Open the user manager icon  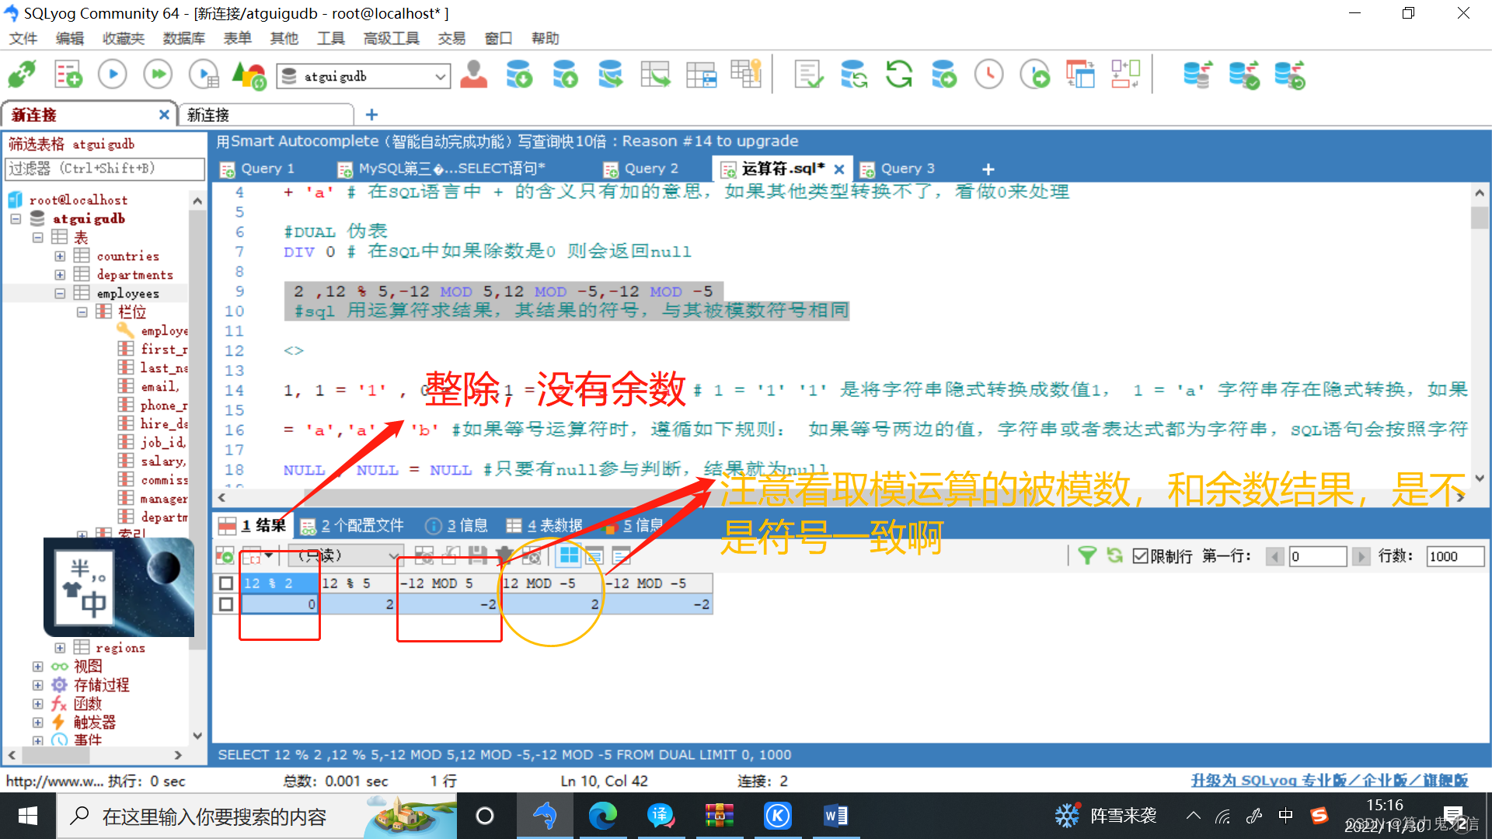point(473,75)
